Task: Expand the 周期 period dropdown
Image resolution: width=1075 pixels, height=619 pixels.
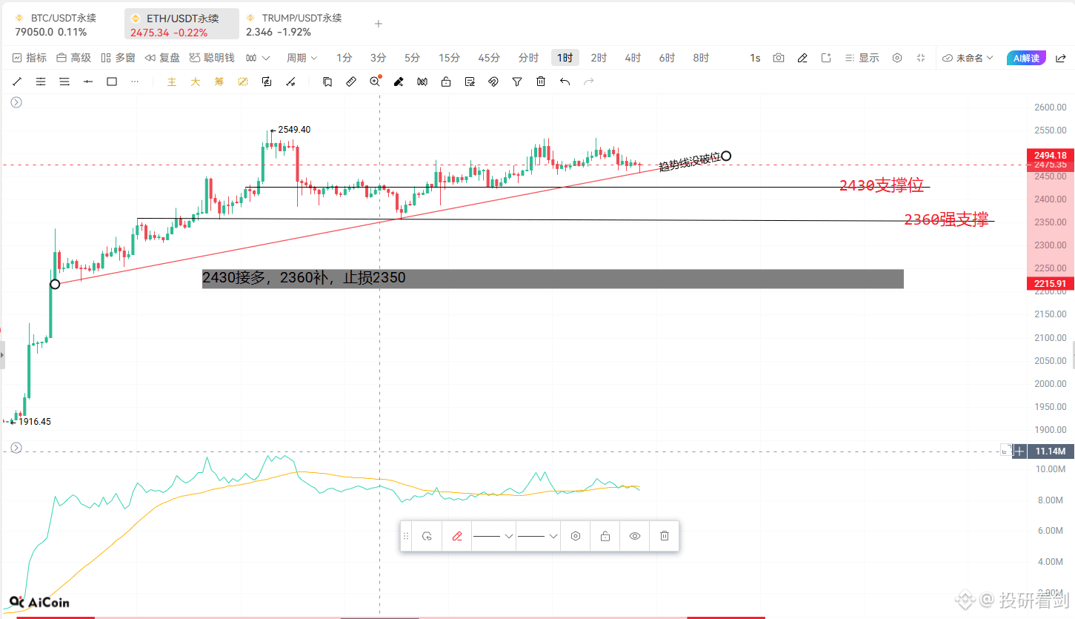Action: [x=302, y=58]
